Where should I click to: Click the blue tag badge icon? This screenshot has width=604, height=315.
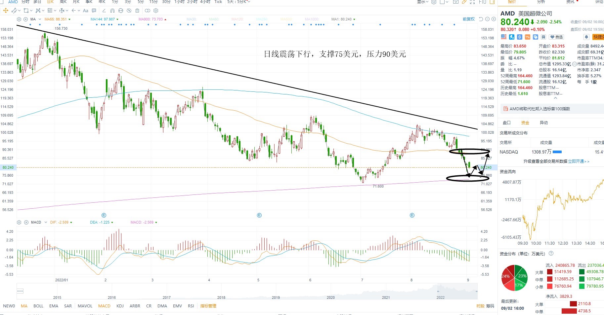tap(536, 37)
